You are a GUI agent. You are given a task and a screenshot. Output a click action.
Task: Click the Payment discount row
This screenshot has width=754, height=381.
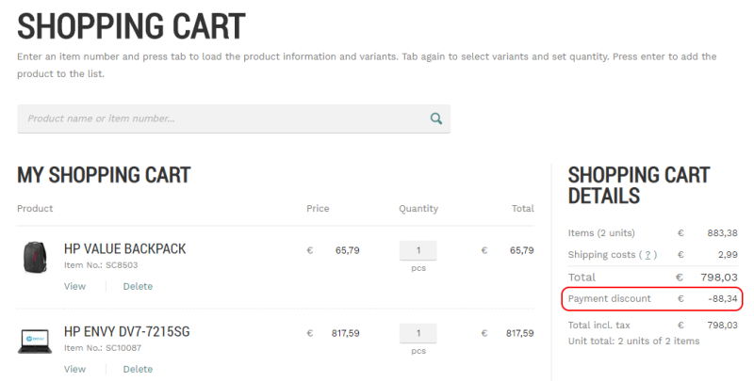(651, 299)
